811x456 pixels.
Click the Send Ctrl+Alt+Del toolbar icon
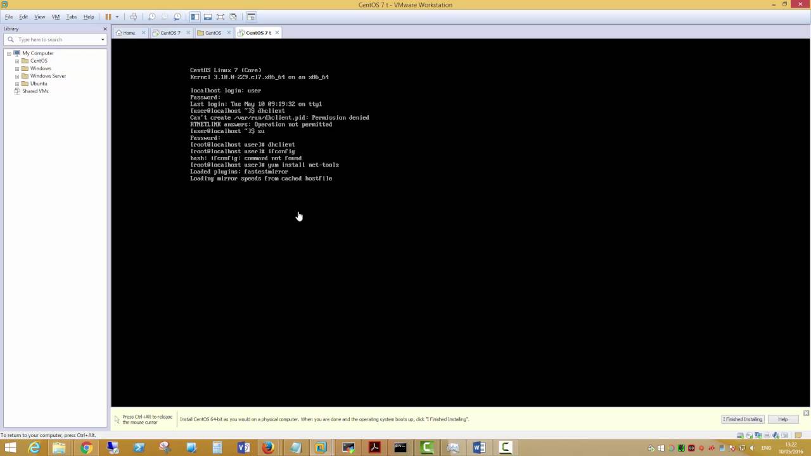(133, 17)
